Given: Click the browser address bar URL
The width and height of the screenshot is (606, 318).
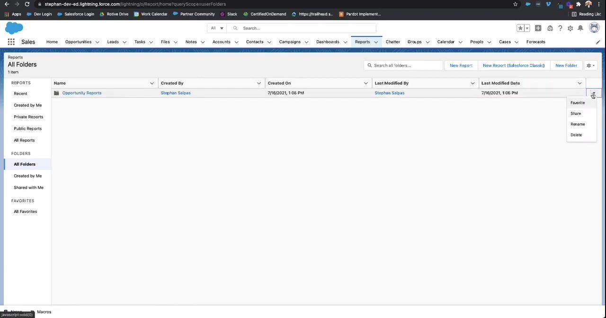Looking at the screenshot, I should (135, 4).
